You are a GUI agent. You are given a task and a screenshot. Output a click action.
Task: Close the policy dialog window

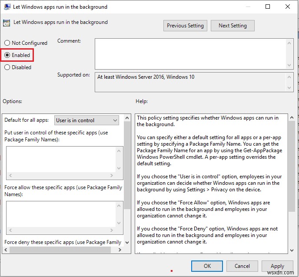(x=288, y=7)
